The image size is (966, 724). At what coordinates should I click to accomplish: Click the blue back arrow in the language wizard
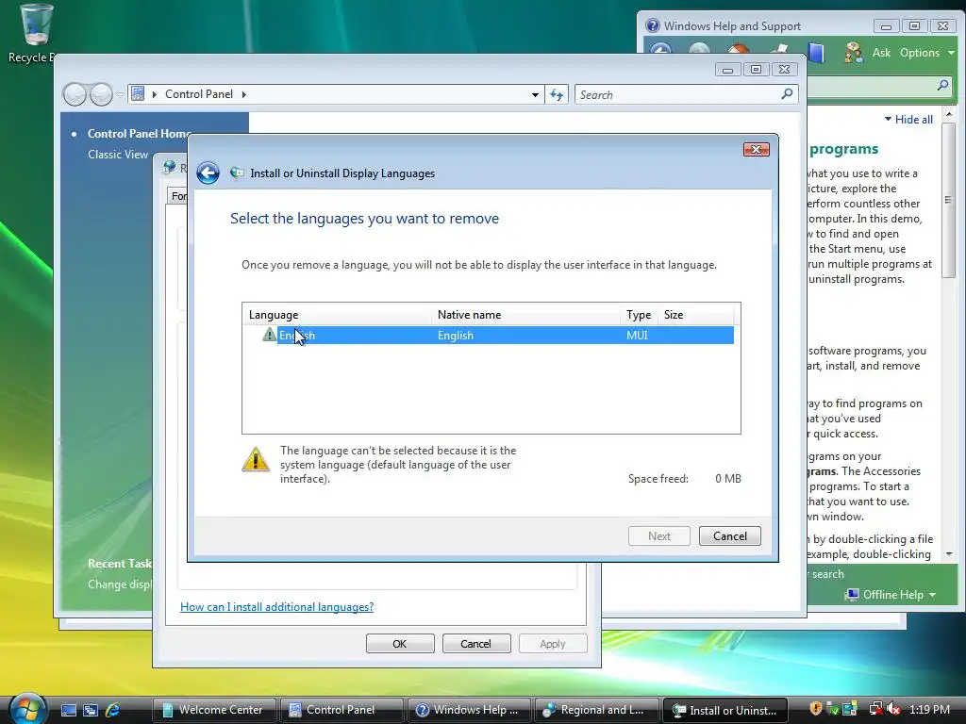[x=208, y=173]
